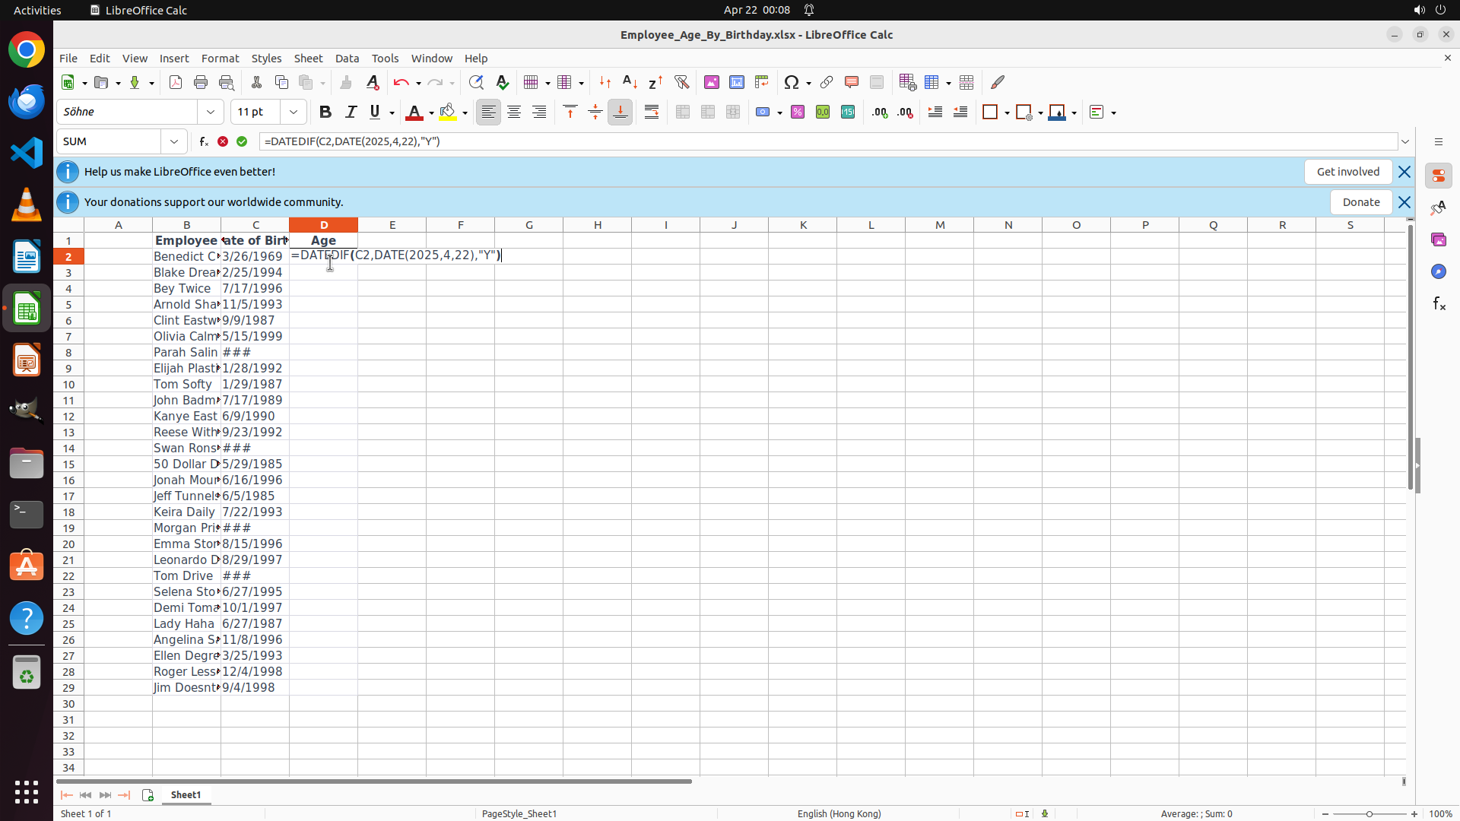Select the Sheet1 tab

point(186,794)
